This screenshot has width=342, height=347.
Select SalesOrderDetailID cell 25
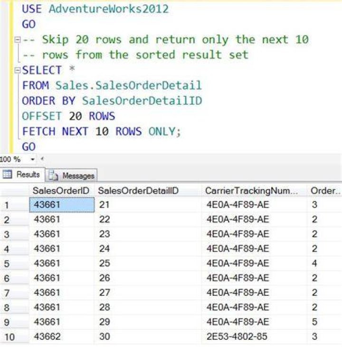[x=148, y=263]
